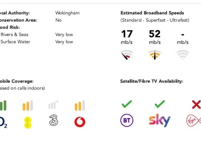Click the Virgin Media logo
The width and height of the screenshot is (201, 151).
coord(193,121)
